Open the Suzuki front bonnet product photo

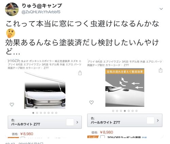45,90
